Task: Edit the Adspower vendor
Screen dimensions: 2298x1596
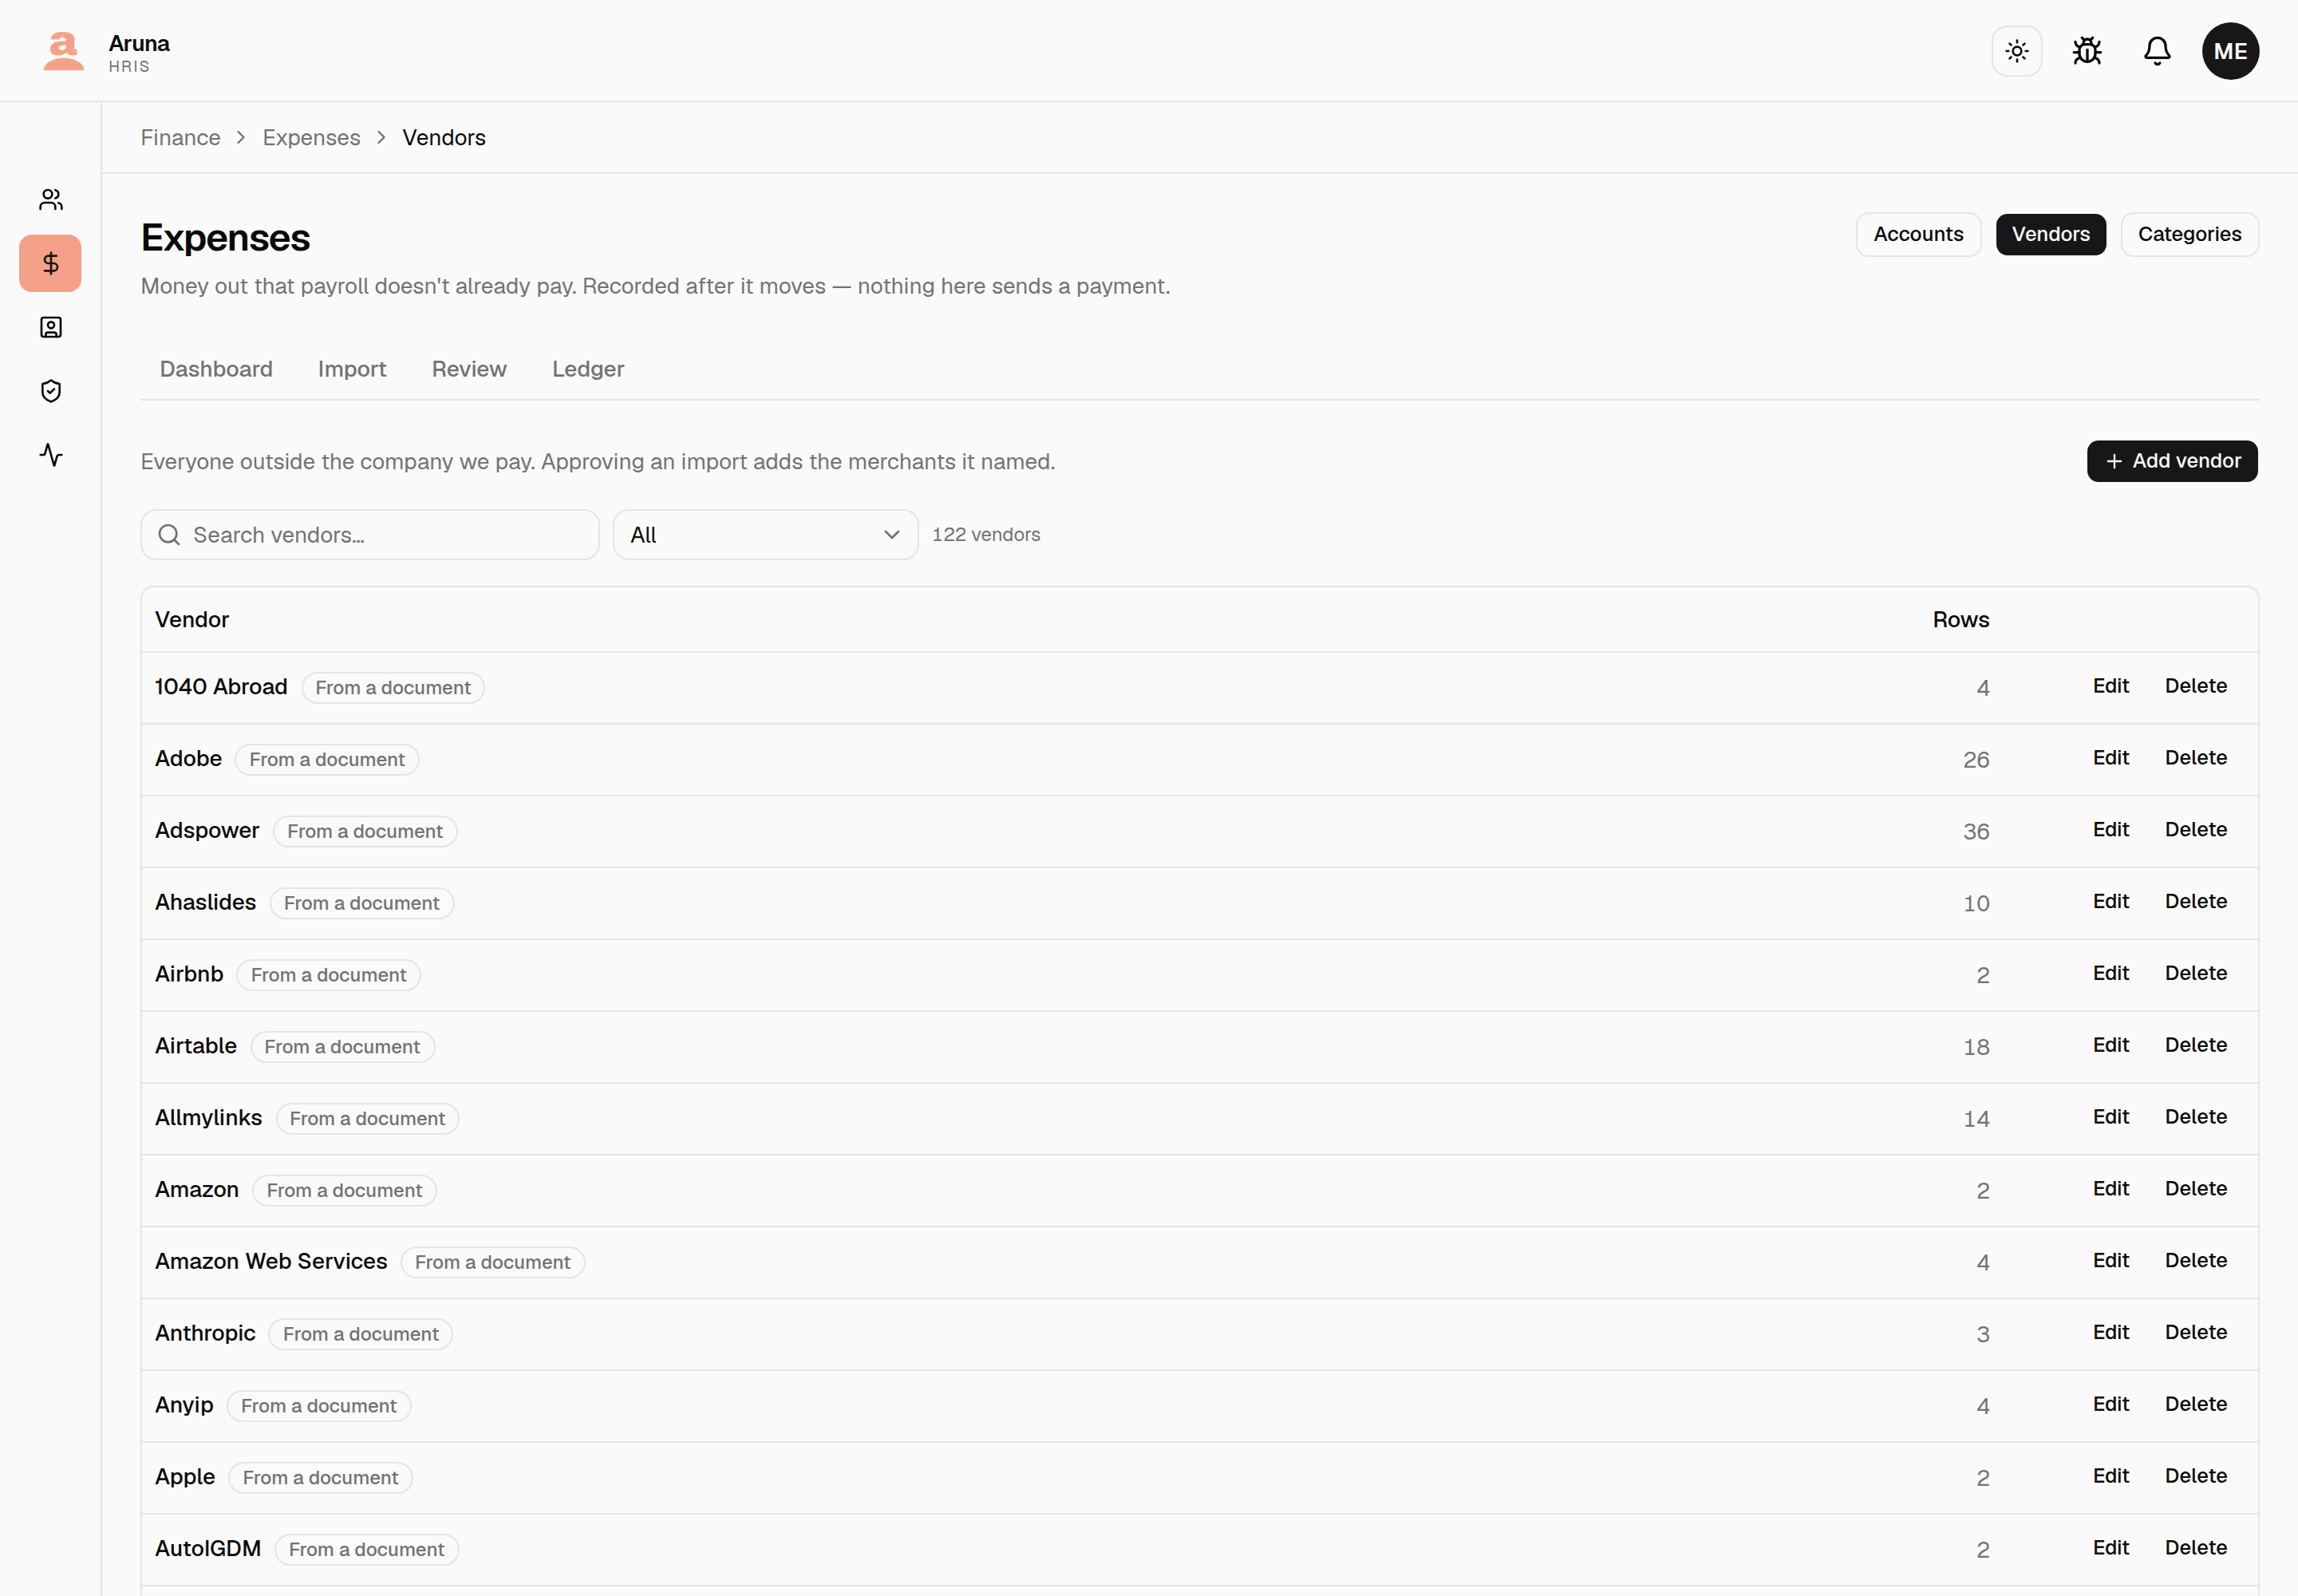Action: 2110,830
